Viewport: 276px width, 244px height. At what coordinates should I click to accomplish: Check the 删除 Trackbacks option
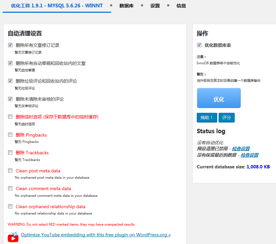click(10, 153)
